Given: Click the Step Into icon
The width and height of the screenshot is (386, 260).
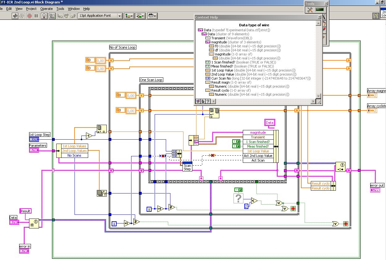Looking at the screenshot, I should tap(60, 16).
